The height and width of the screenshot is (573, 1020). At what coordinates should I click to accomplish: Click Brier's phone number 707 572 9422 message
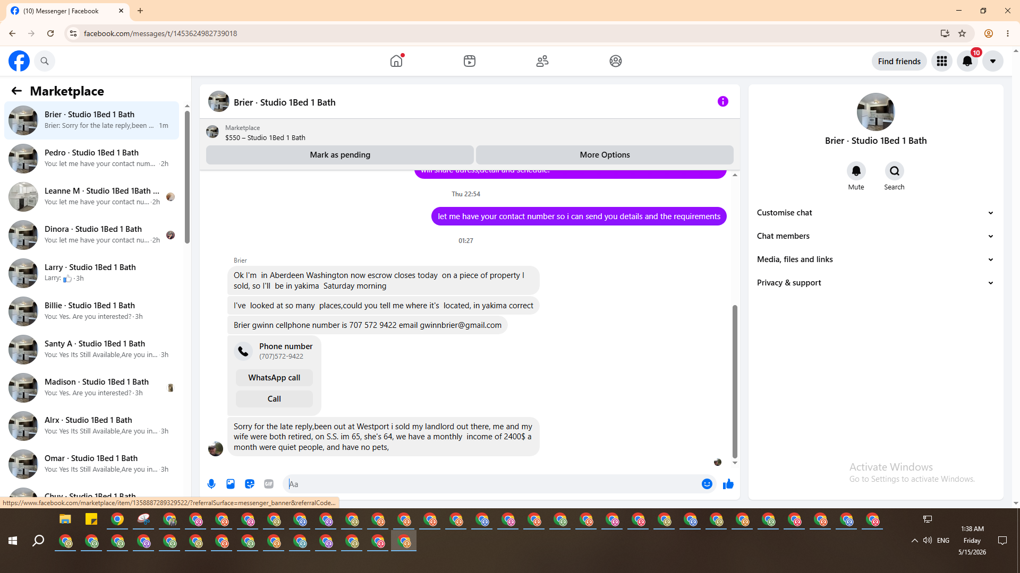(368, 325)
